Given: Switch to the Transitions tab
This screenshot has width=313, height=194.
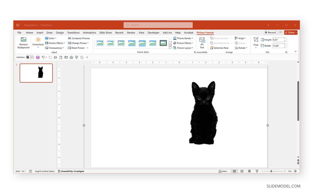Looking at the screenshot, I should pyautogui.click(x=73, y=32).
